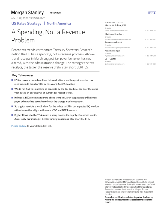Open the 'Please add me' link
Image resolution: width=167 pixels, height=216 pixels.
point(19,126)
